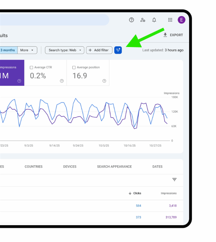
Task: Click the 3,418 impressions value
Action: pyautogui.click(x=172, y=205)
